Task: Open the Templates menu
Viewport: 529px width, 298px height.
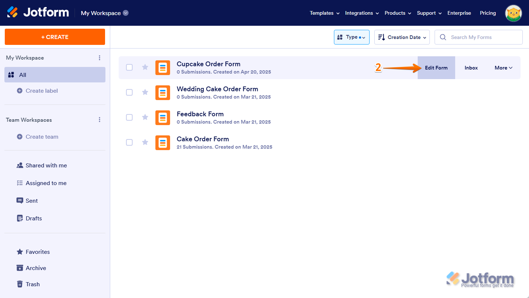Action: click(x=325, y=13)
